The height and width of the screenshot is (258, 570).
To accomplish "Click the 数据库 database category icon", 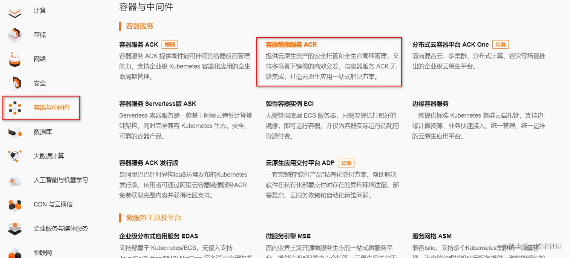I will coord(15,132).
